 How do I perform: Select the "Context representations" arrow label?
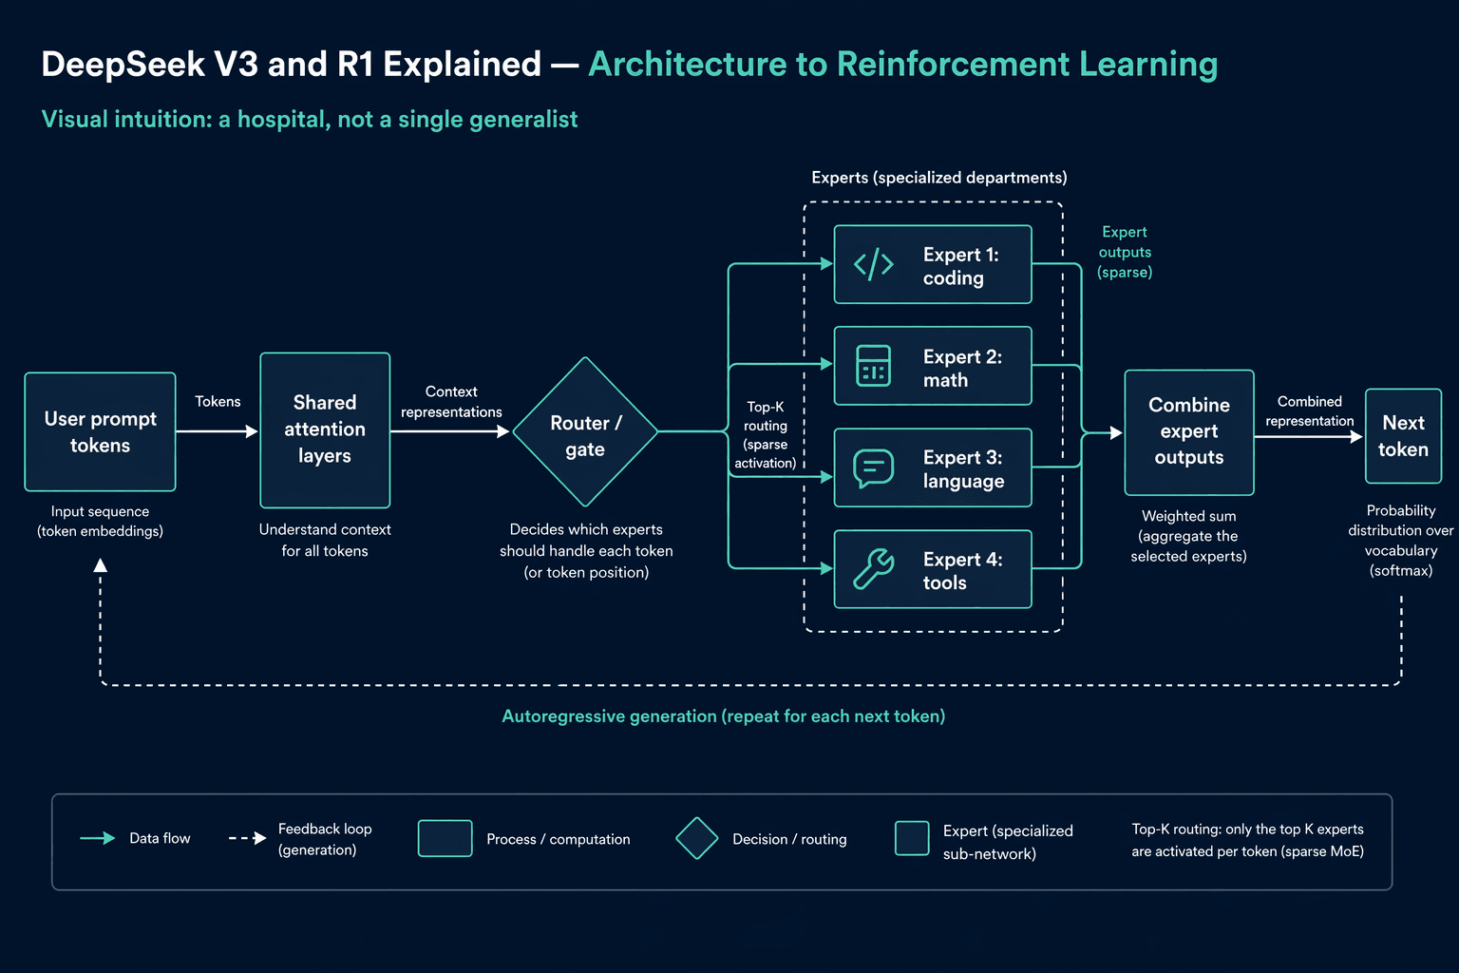point(451,402)
